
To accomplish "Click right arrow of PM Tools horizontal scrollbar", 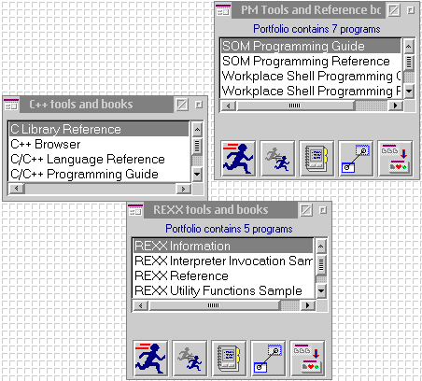I will click(395, 106).
